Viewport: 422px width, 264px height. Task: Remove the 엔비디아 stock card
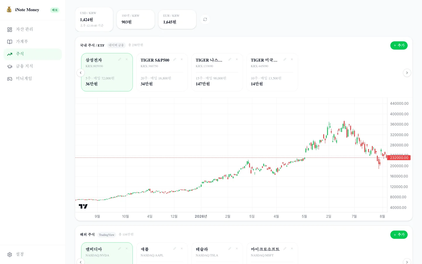[127, 248]
